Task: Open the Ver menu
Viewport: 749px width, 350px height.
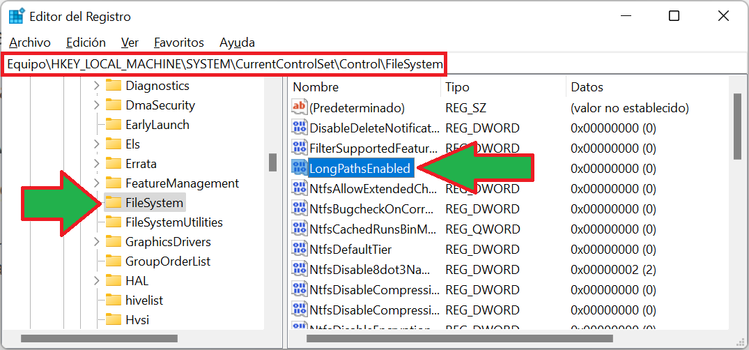Action: (x=130, y=42)
